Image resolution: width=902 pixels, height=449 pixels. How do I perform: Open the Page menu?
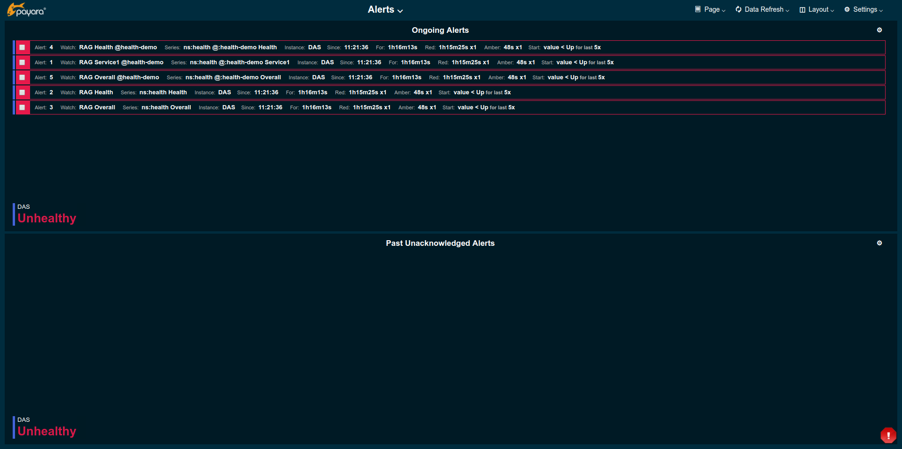(x=712, y=9)
